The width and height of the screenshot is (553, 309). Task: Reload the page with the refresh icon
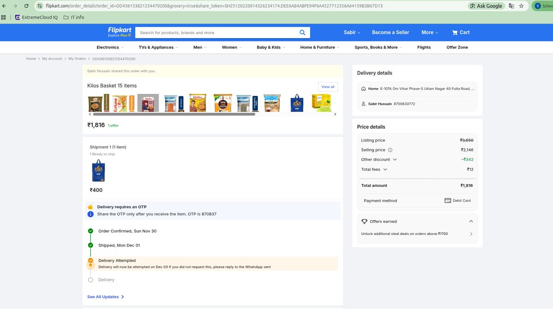[x=26, y=6]
